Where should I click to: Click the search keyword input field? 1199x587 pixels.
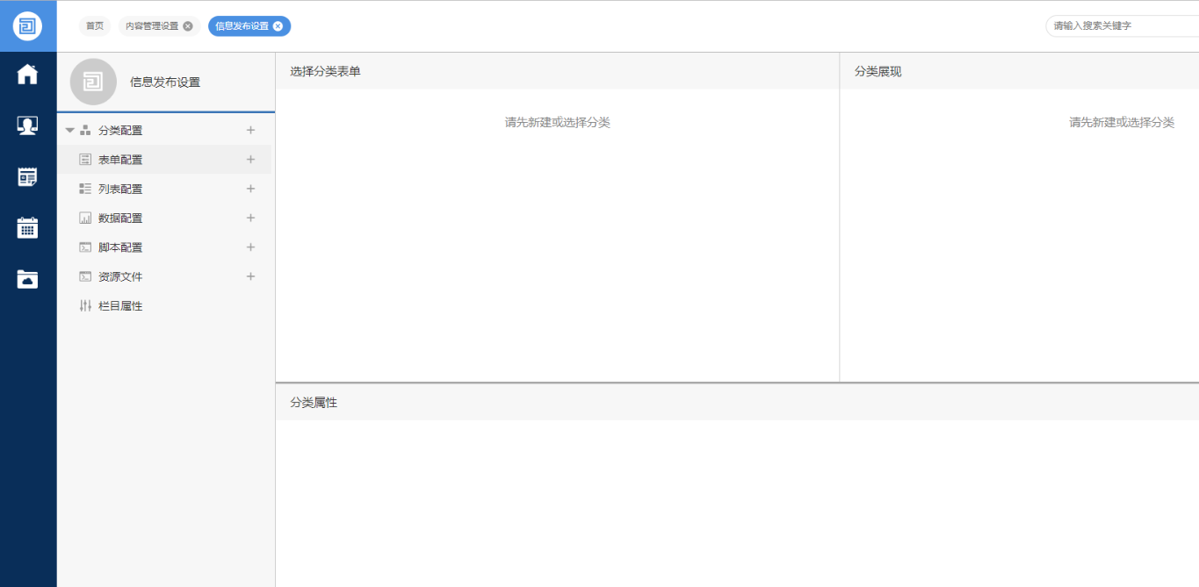pos(1116,25)
